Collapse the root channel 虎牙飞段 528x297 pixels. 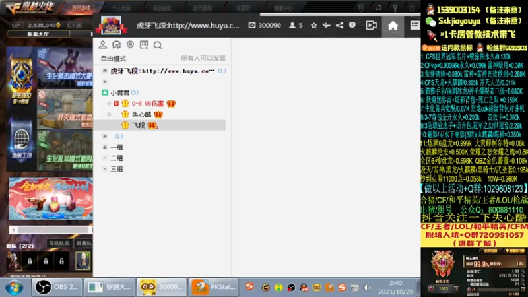tap(105, 71)
